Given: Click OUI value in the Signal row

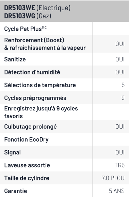Looking at the screenshot, I should point(120,153).
